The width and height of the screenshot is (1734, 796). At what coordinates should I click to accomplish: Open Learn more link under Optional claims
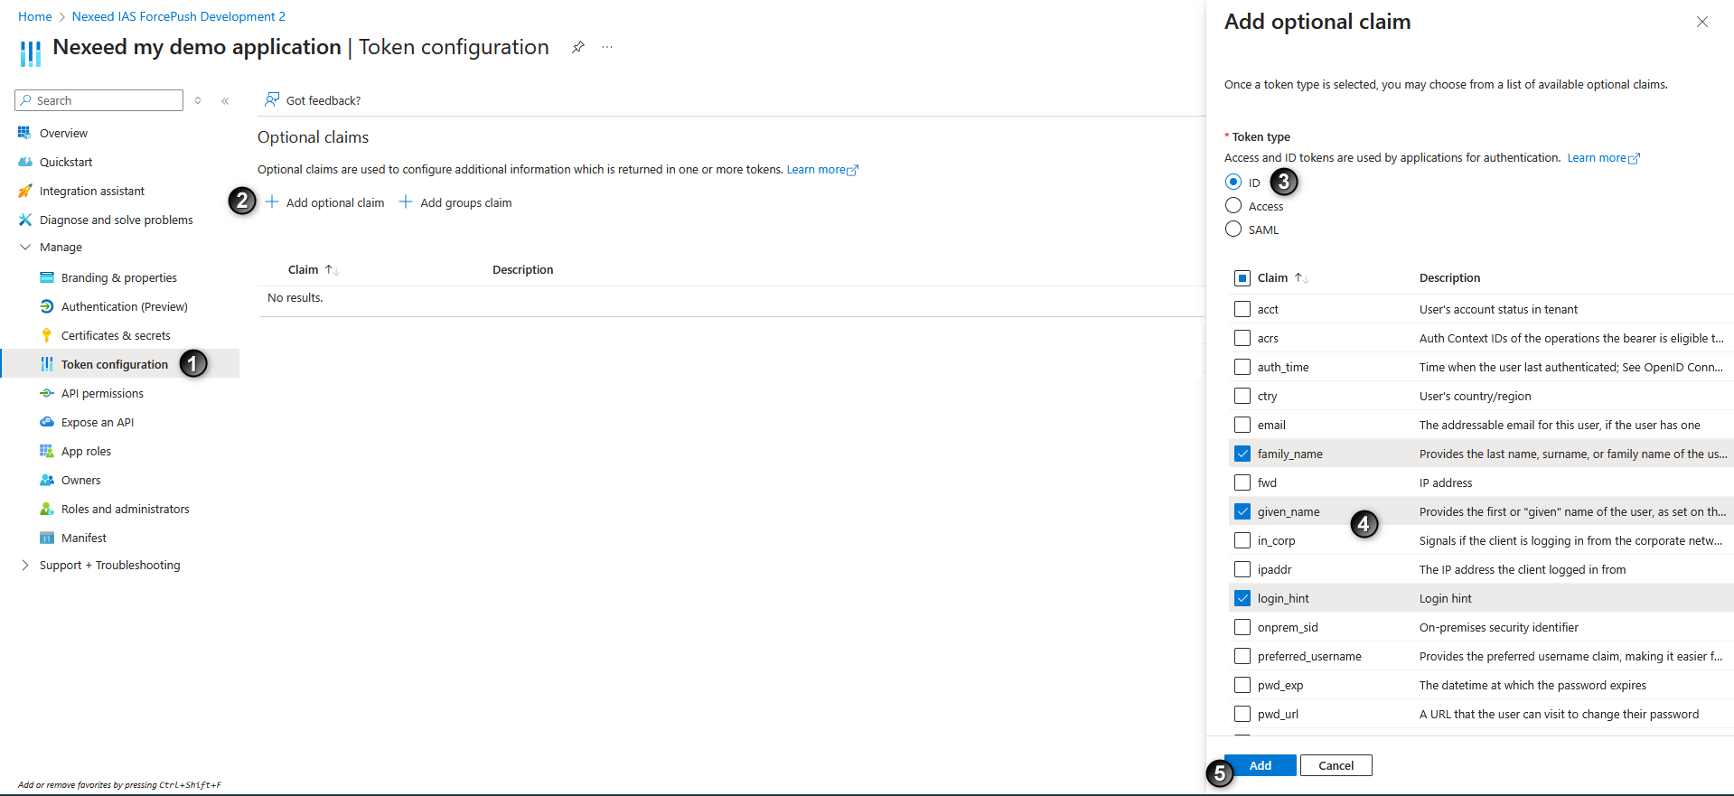pos(822,169)
